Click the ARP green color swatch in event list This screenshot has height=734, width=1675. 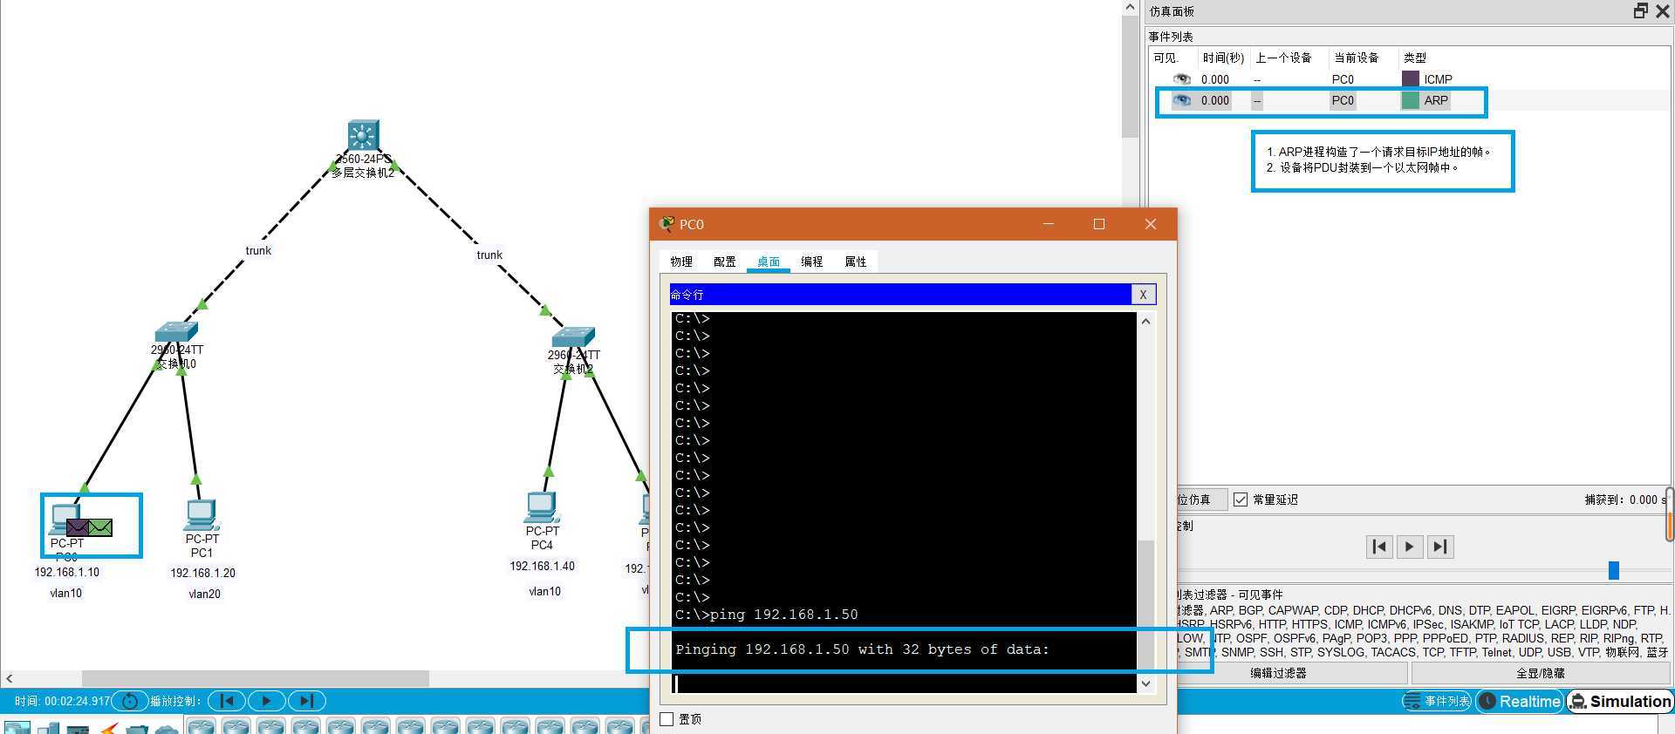1410,100
